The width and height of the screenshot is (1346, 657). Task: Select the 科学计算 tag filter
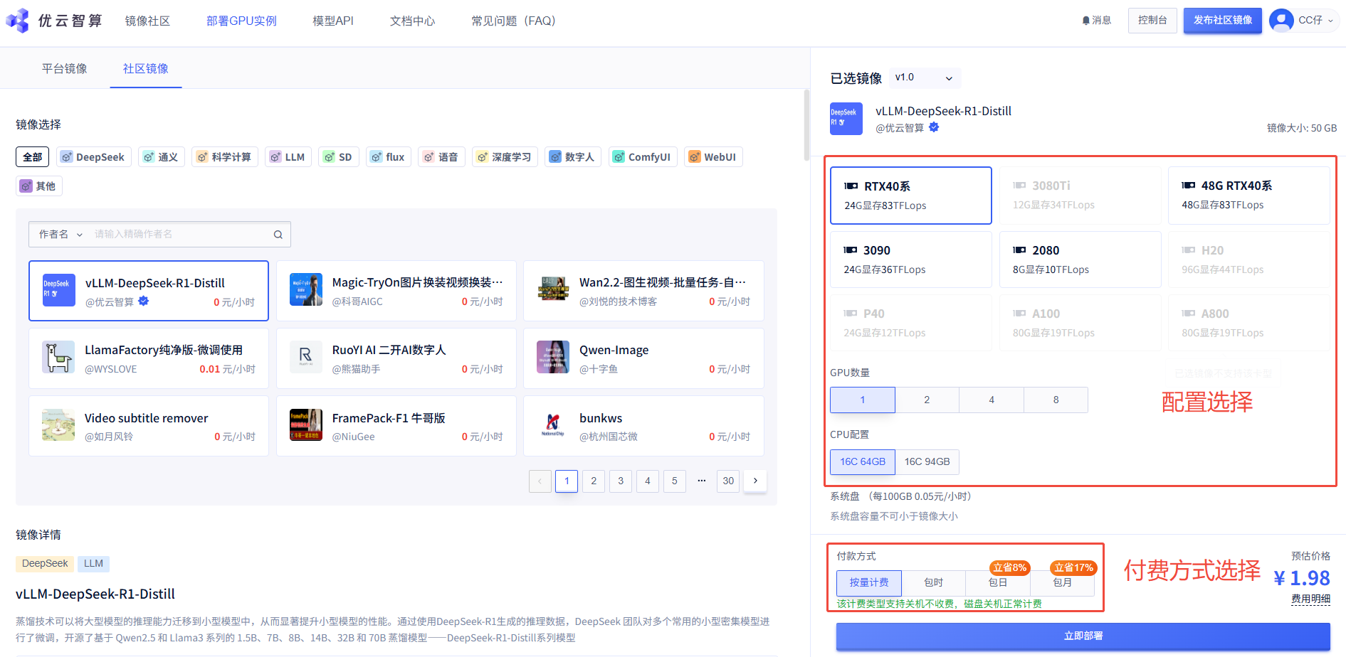225,157
